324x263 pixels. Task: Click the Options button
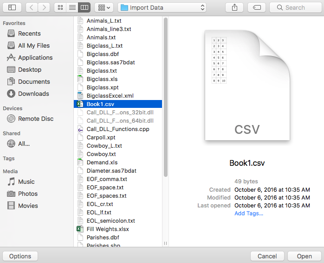(20, 256)
